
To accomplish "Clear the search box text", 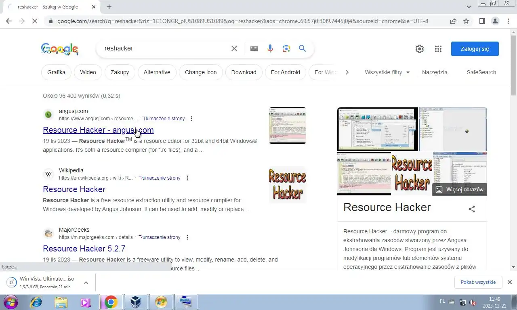I will (x=234, y=48).
